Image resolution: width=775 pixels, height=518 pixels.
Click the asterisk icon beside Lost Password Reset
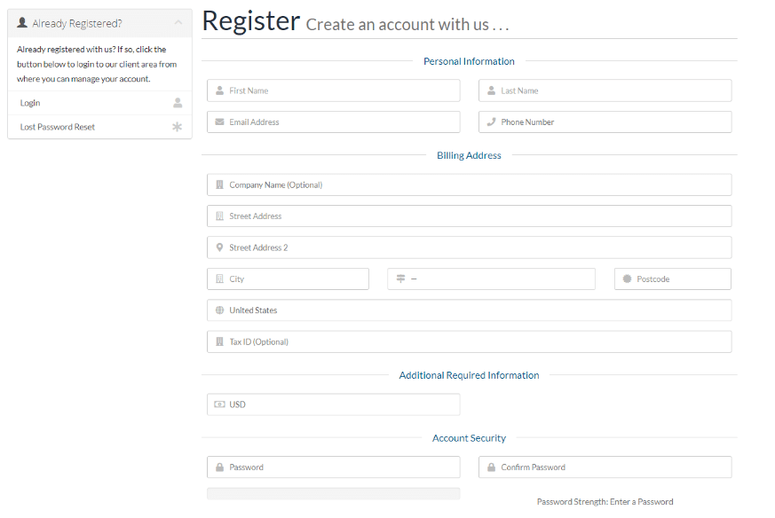point(177,127)
